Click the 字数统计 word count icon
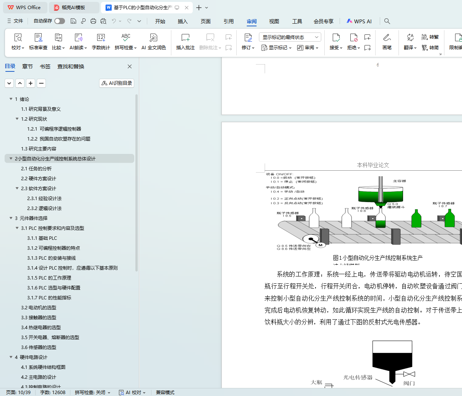Screen dimensions: 462x396 (x=101, y=37)
